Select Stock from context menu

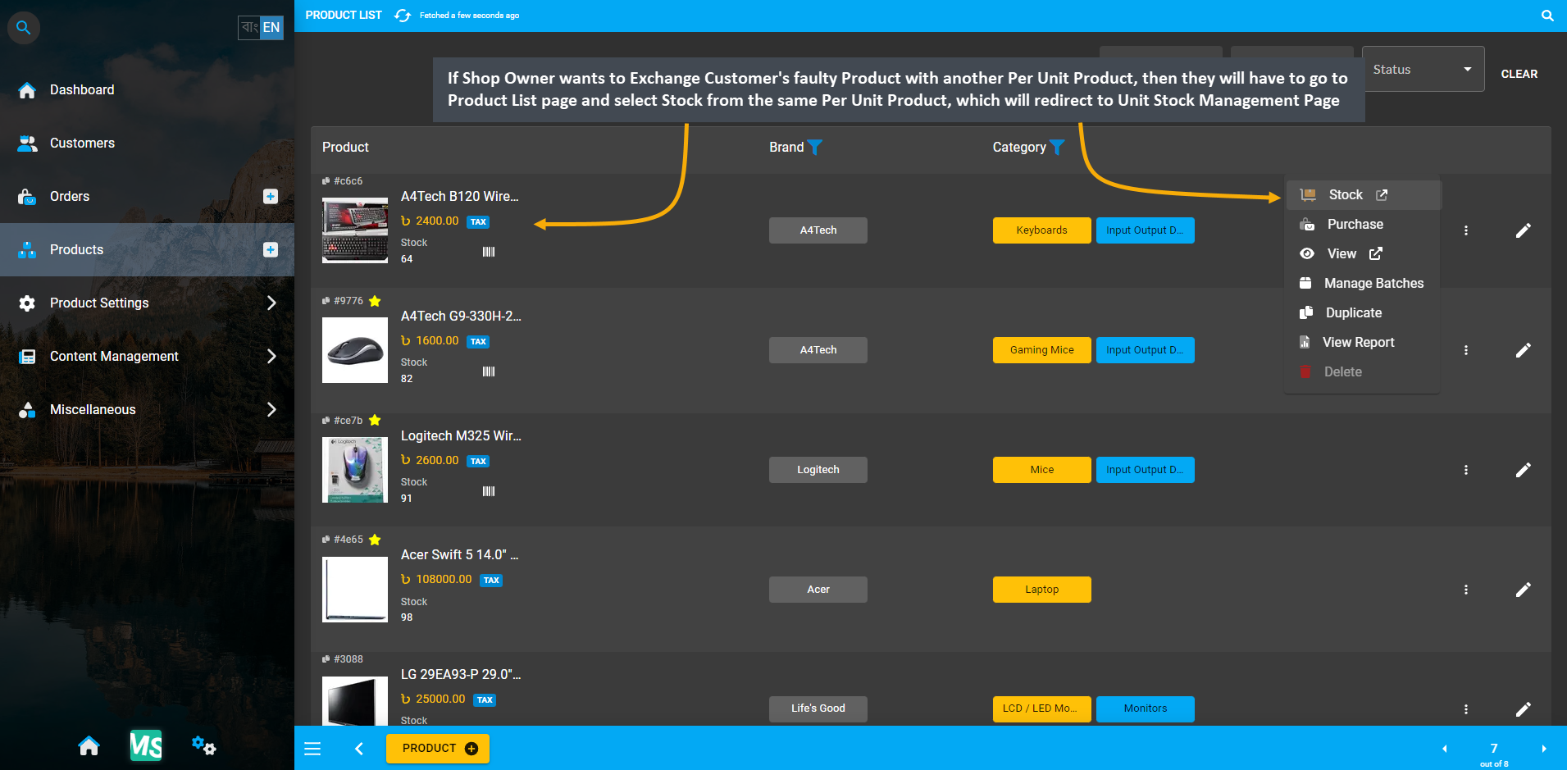click(x=1362, y=195)
